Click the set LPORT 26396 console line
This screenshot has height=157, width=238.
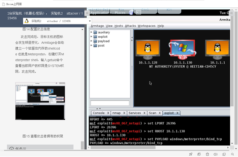[133, 124]
